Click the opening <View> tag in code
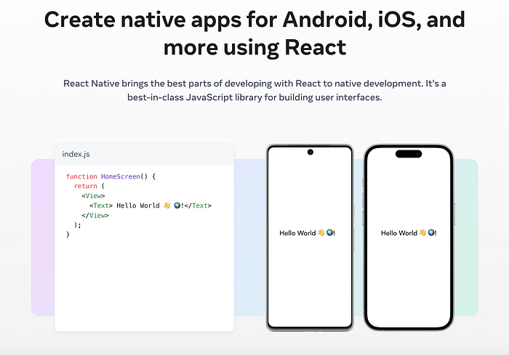The image size is (509, 355). 93,196
